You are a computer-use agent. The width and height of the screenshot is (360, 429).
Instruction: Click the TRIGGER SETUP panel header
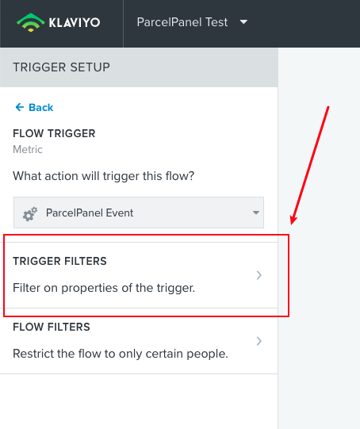(139, 67)
